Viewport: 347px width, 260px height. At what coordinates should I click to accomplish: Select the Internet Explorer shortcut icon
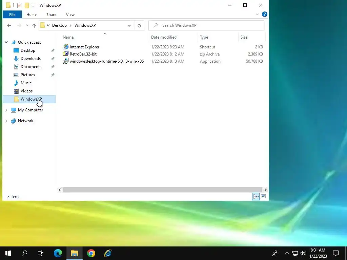[66, 47]
